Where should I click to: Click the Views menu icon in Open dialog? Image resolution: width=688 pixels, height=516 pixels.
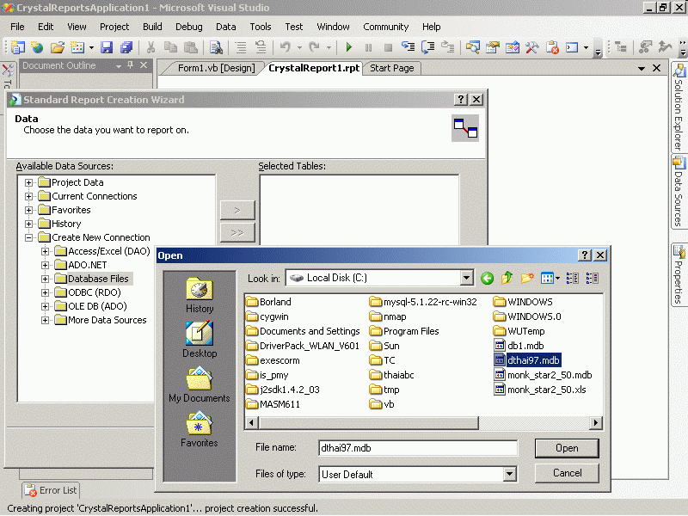point(550,278)
